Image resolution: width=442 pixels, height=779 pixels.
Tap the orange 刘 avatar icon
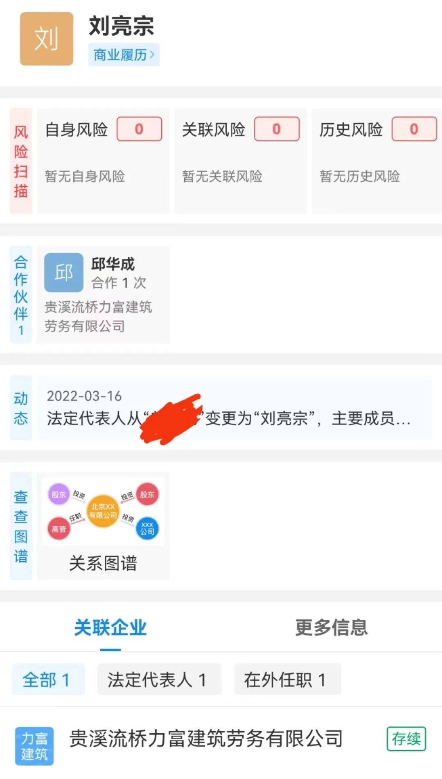coord(47,39)
